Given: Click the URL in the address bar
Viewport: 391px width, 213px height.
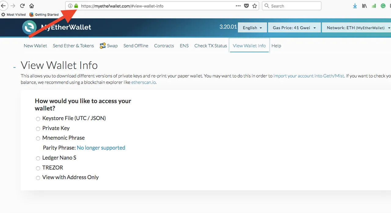Looking at the screenshot, I should [x=122, y=6].
